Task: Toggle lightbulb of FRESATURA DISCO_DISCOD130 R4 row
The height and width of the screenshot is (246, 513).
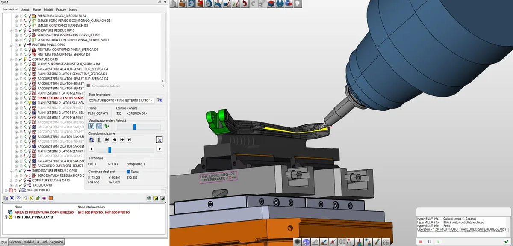Action: tap(30, 16)
